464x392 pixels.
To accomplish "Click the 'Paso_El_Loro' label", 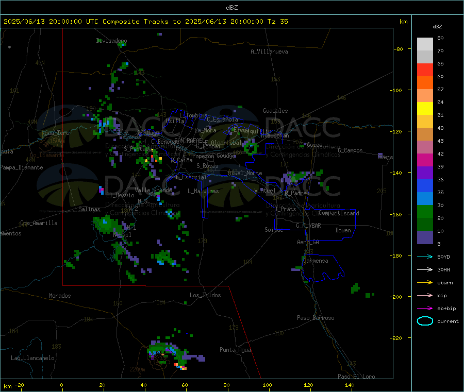I will click(x=357, y=377).
